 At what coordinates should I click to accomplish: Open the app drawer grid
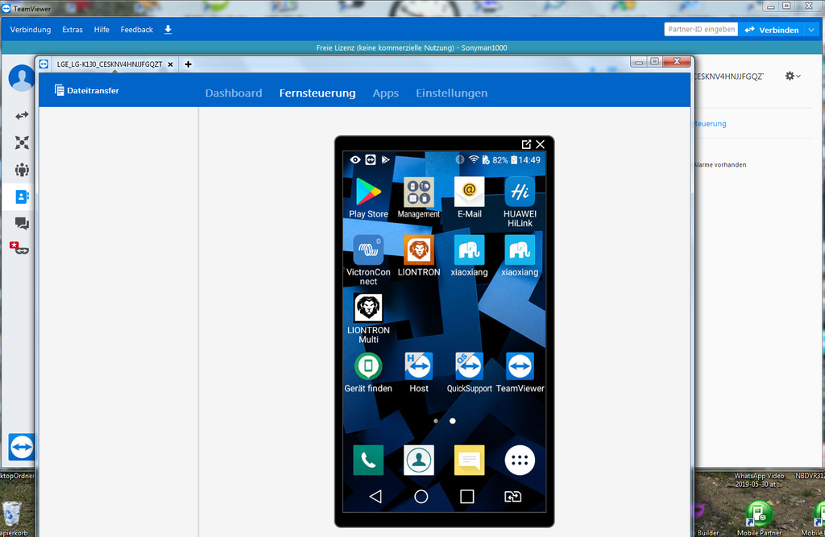[520, 461]
